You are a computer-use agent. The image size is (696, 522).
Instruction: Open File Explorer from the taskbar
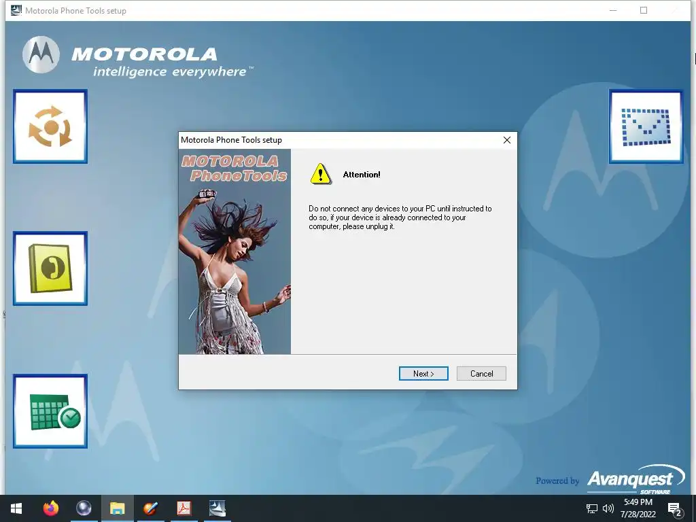(x=117, y=508)
